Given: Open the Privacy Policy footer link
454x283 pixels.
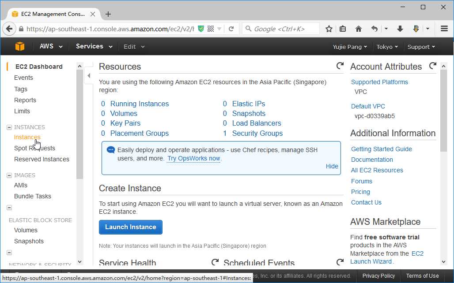Looking at the screenshot, I should (379, 276).
